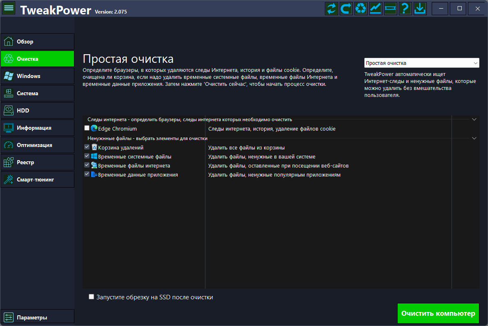The width and height of the screenshot is (488, 326).
Task: Toggle Запустите обрезку на SSD checkbox
Action: tap(91, 297)
